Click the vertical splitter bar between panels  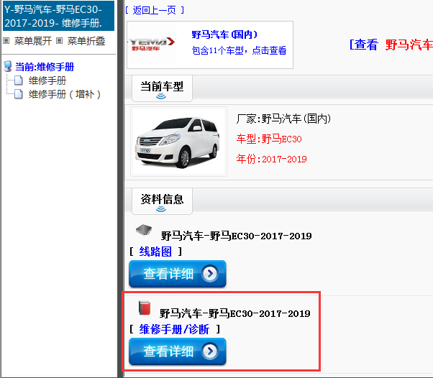(121, 189)
